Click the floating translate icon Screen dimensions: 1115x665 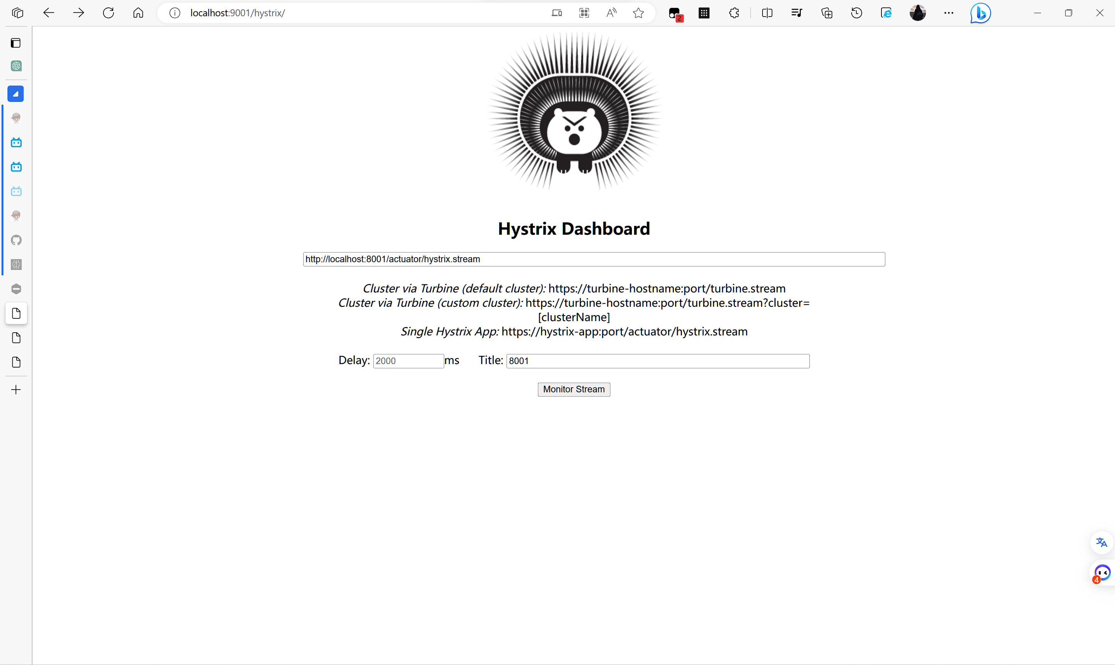pyautogui.click(x=1101, y=542)
